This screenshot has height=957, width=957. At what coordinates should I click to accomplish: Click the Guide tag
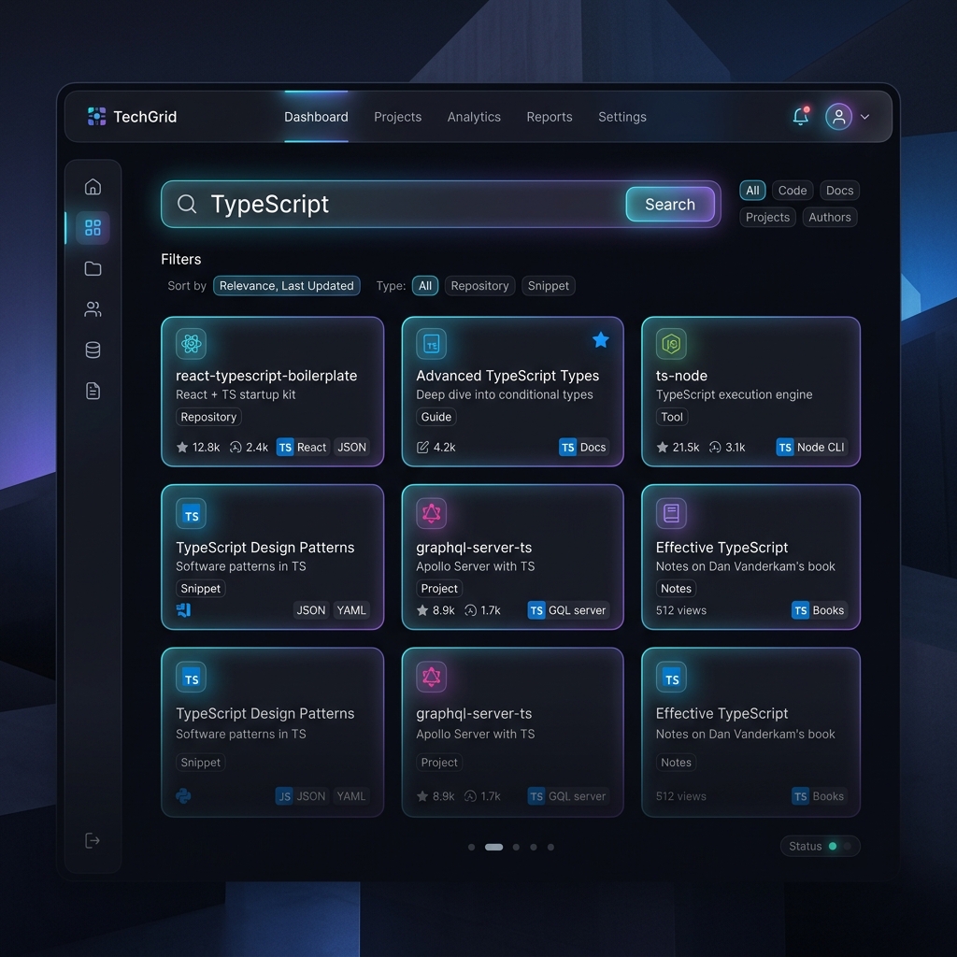[436, 417]
